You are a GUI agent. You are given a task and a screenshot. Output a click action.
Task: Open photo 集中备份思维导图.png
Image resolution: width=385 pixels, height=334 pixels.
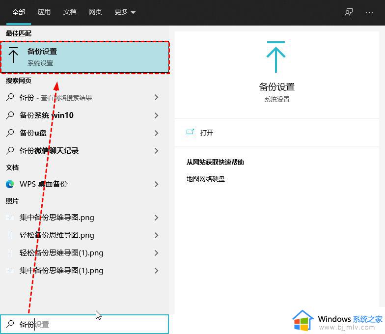click(x=57, y=217)
